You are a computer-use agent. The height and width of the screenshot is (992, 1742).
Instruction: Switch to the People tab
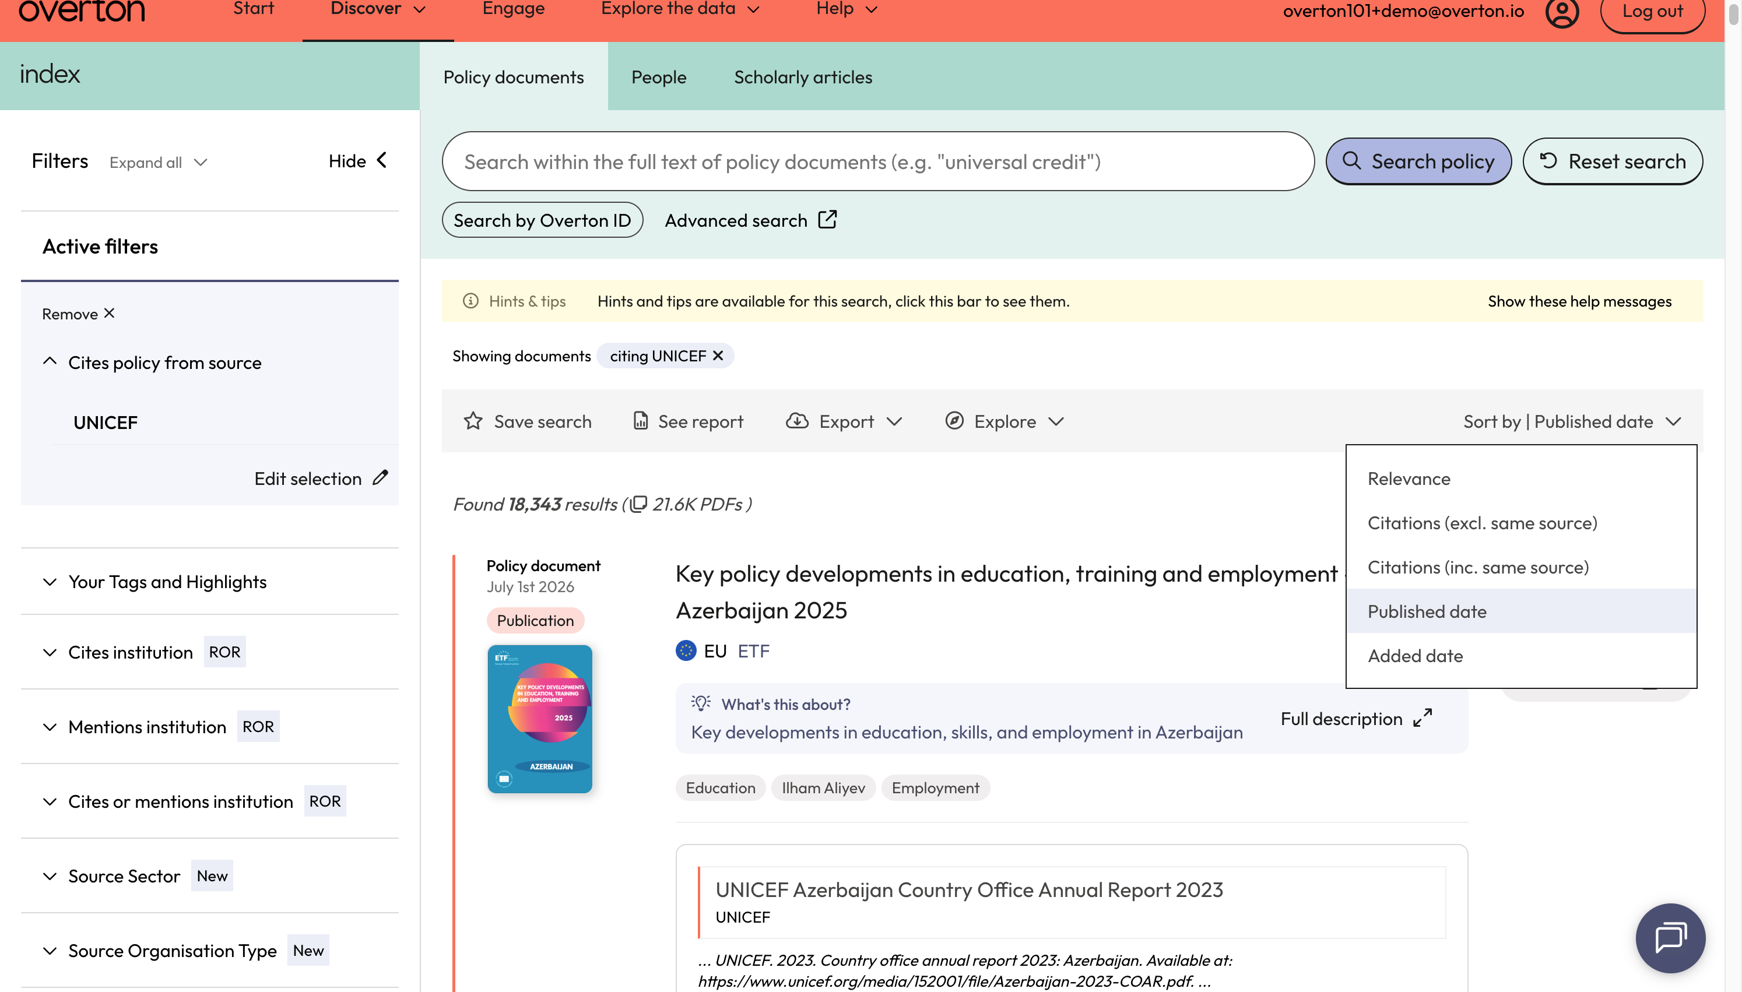[x=658, y=77]
